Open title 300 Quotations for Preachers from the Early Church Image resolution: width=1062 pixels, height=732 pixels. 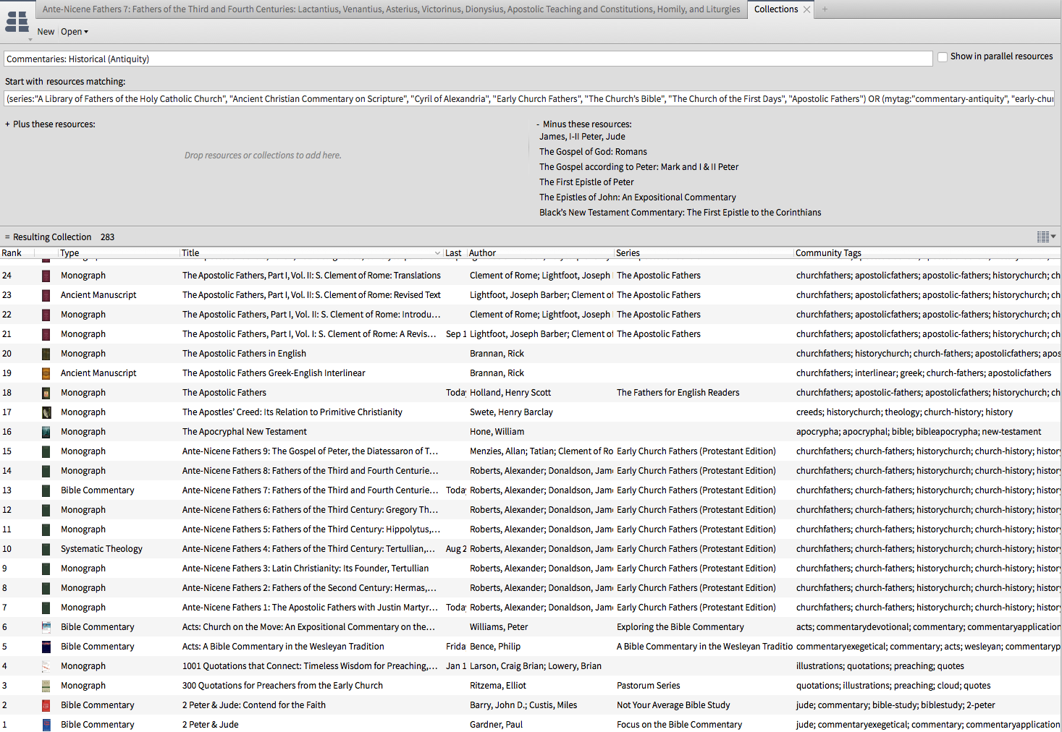coord(282,686)
